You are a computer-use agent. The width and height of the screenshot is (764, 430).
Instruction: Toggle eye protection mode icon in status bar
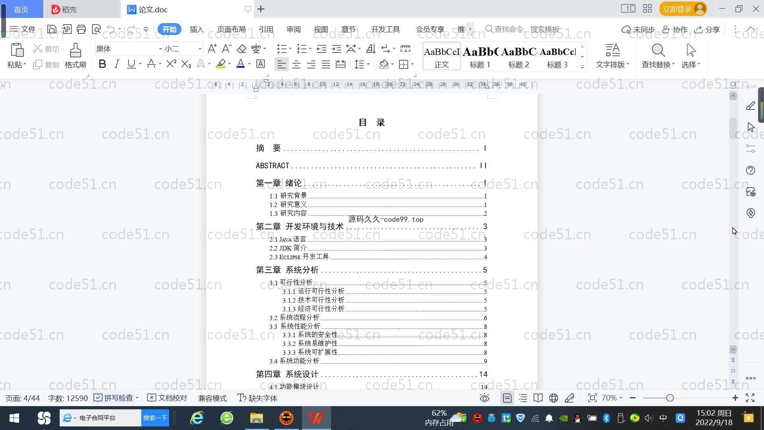(x=484, y=398)
